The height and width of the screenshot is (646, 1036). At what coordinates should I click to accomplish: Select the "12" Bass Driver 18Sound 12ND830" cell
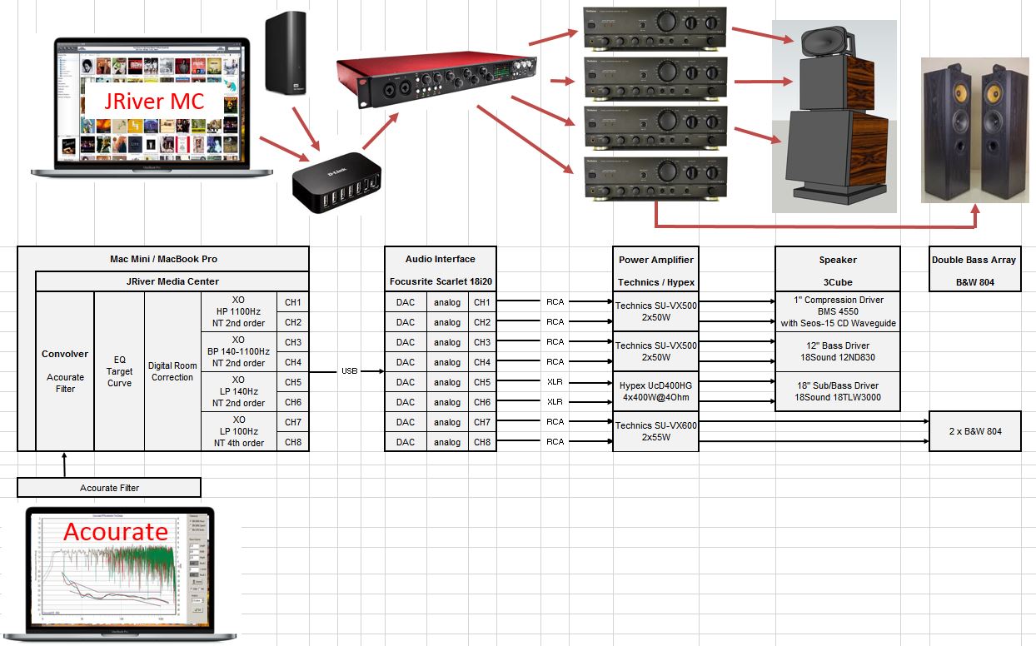[838, 351]
